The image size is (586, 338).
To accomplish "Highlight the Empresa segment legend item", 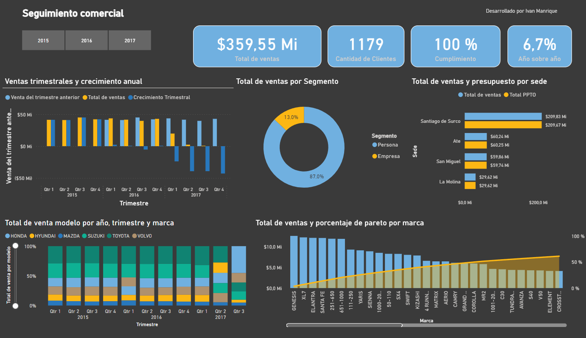I will click(386, 156).
